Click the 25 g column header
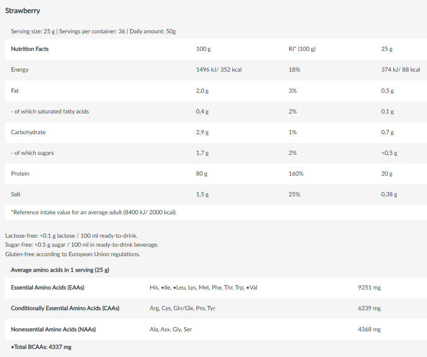Screen dimensions: 427x357 pos(387,49)
